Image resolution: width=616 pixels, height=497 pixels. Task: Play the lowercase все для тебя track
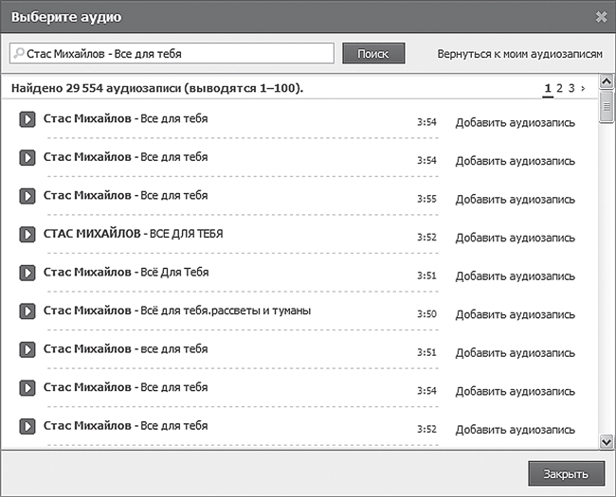(27, 349)
